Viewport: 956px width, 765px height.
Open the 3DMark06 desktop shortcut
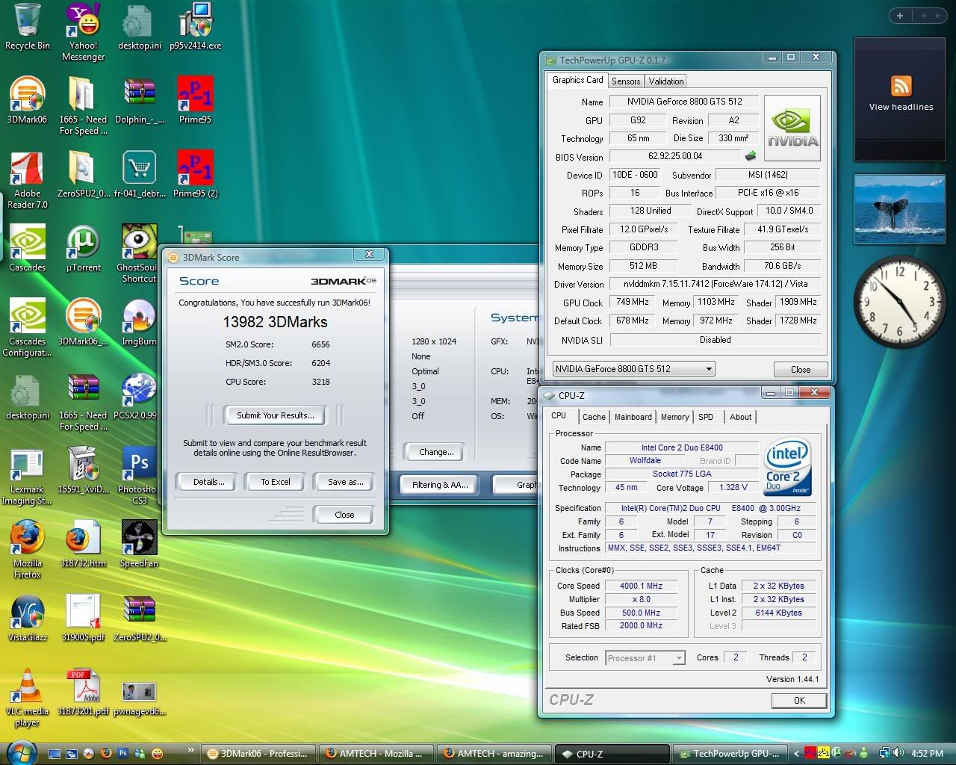27,100
